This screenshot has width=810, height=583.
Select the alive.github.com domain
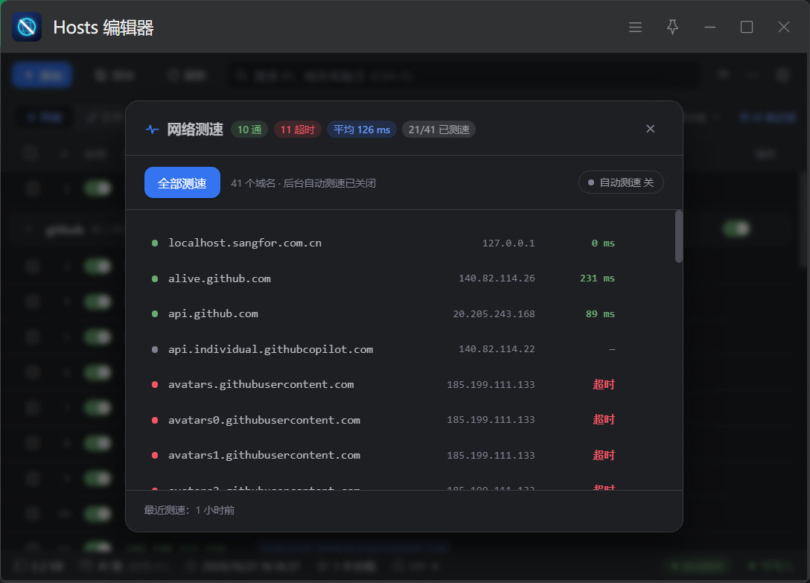(220, 278)
